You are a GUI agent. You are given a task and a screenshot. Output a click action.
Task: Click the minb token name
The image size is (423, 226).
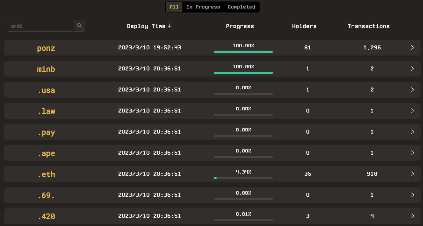[x=46, y=69]
